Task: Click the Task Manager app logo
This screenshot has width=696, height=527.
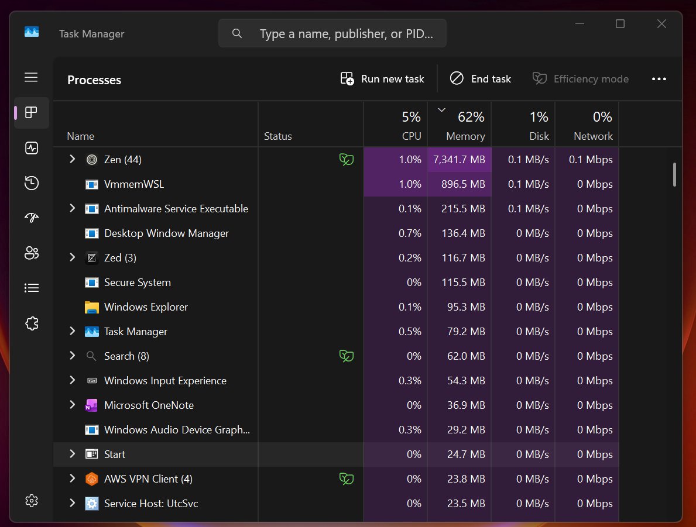Action: click(x=32, y=32)
